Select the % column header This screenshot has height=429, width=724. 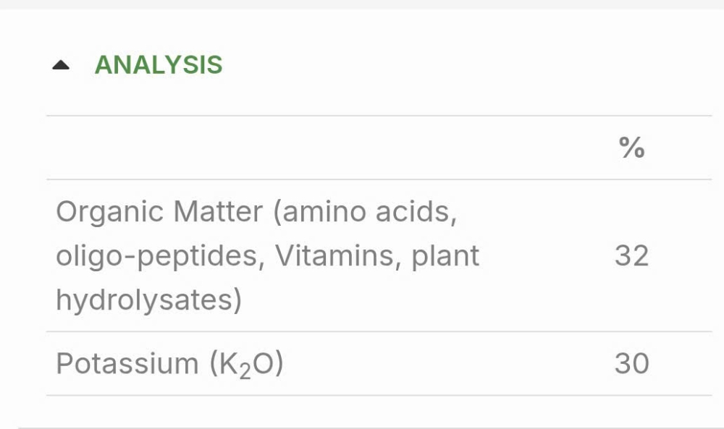coord(631,148)
